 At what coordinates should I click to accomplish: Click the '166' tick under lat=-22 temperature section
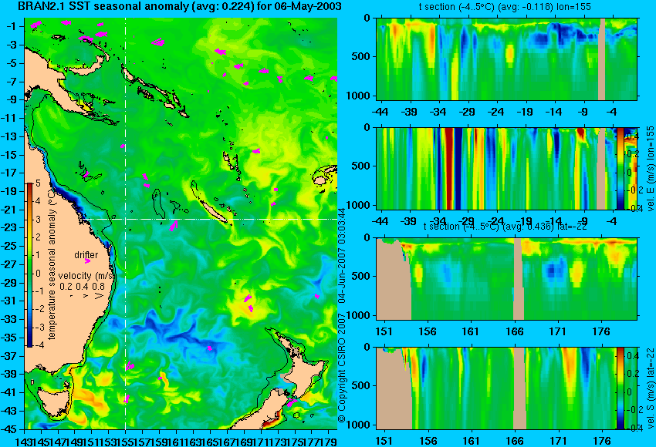pyautogui.click(x=515, y=331)
